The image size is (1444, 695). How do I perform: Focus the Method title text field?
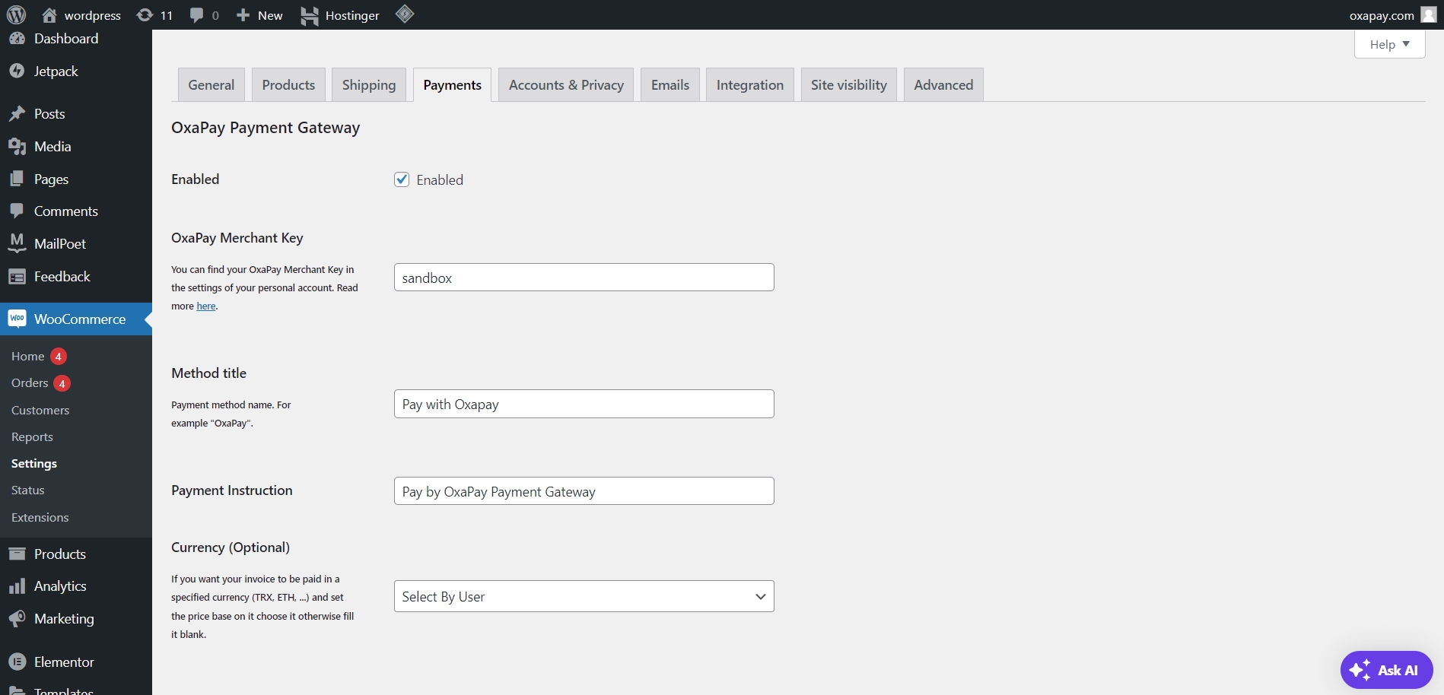(584, 404)
